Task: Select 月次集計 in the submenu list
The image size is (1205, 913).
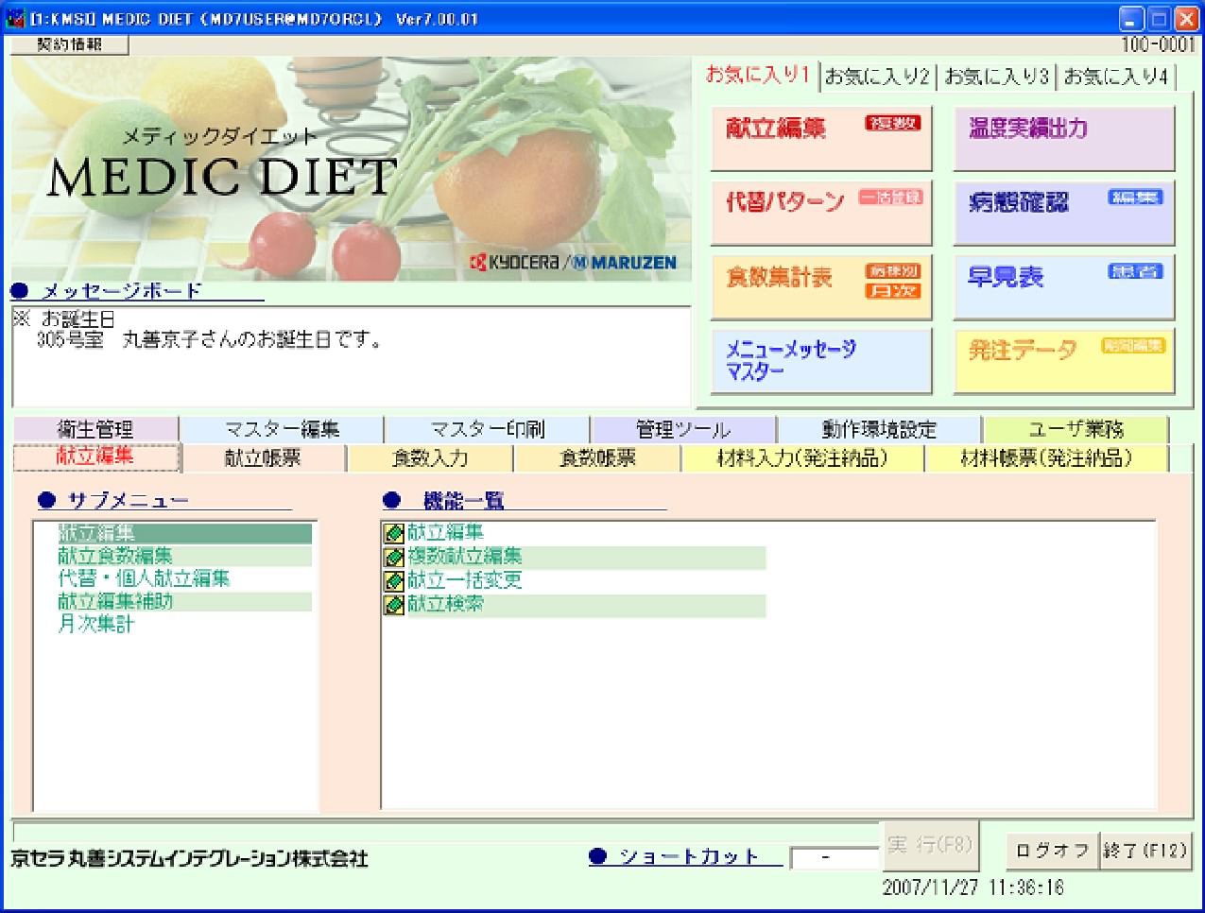Action: (x=96, y=624)
